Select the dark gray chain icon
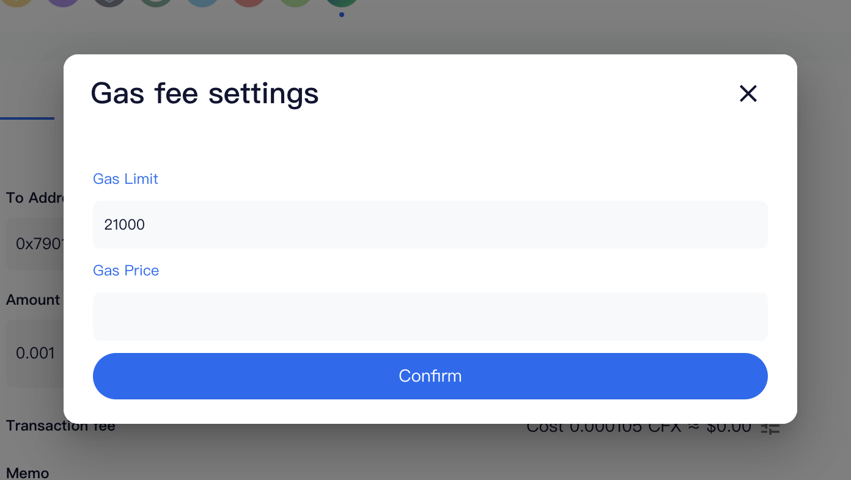The height and width of the screenshot is (480, 851). [x=109, y=2]
